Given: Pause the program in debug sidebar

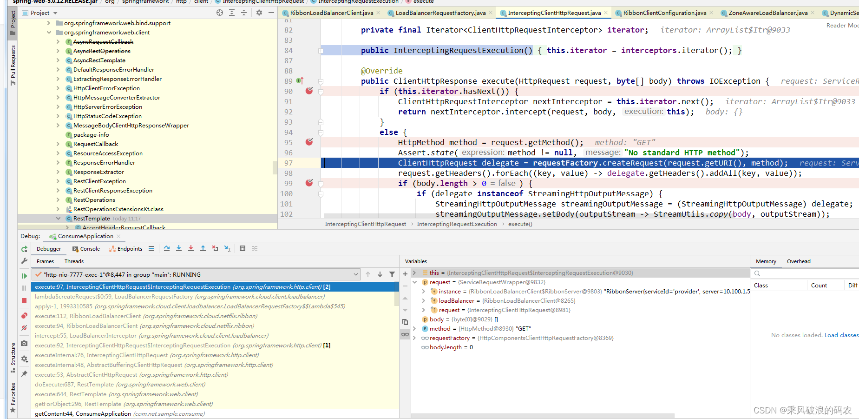Looking at the screenshot, I should coord(24,288).
